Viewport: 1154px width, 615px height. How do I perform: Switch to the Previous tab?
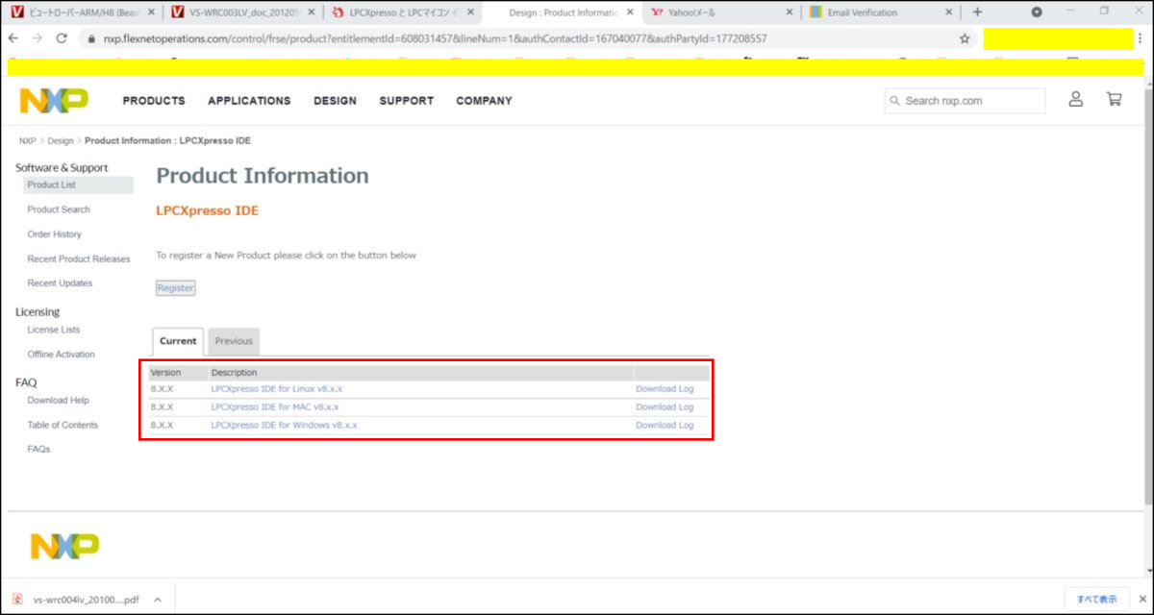point(234,341)
